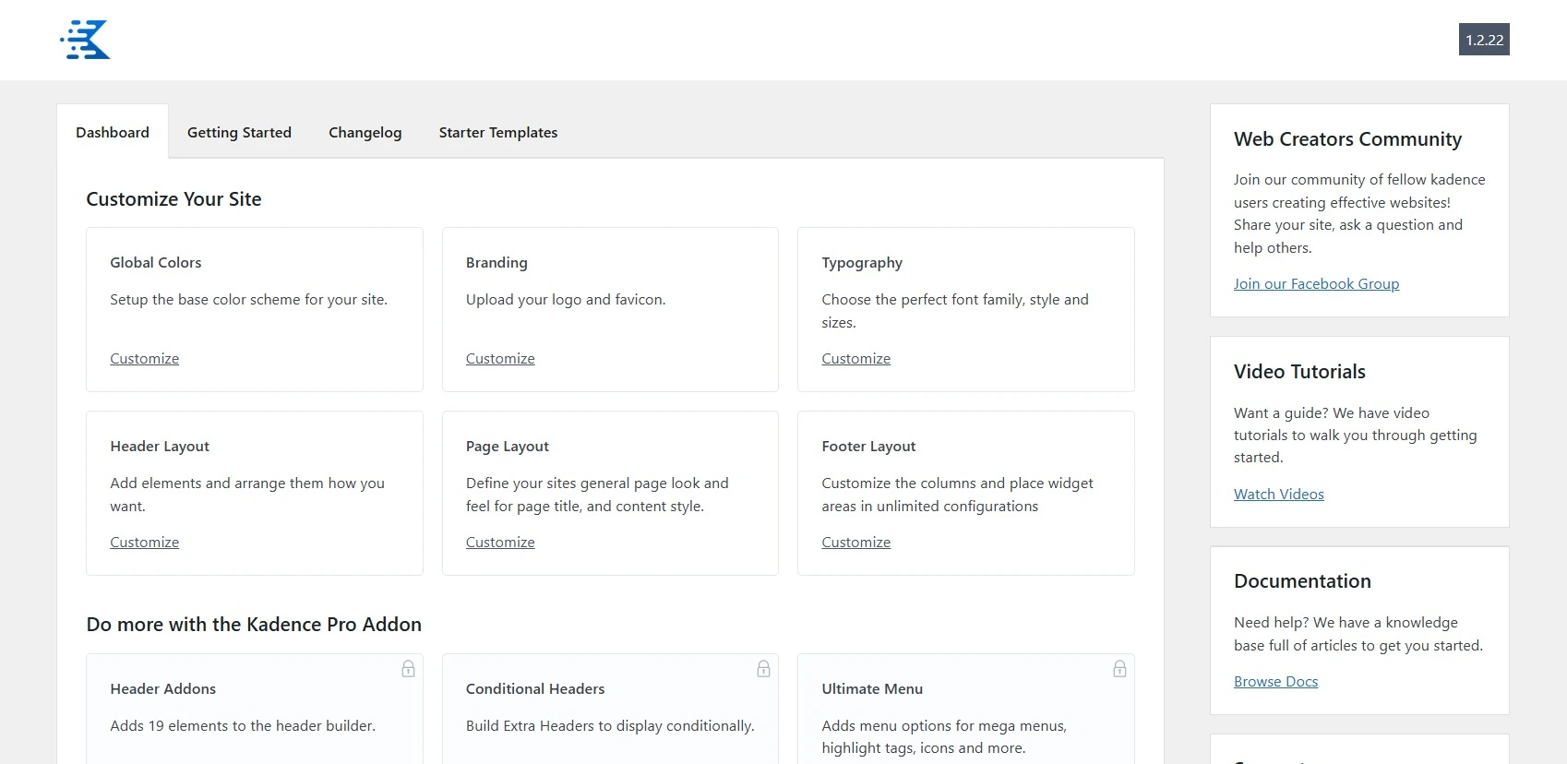Click the Global Colors card title
The width and height of the screenshot is (1567, 764).
coord(156,262)
